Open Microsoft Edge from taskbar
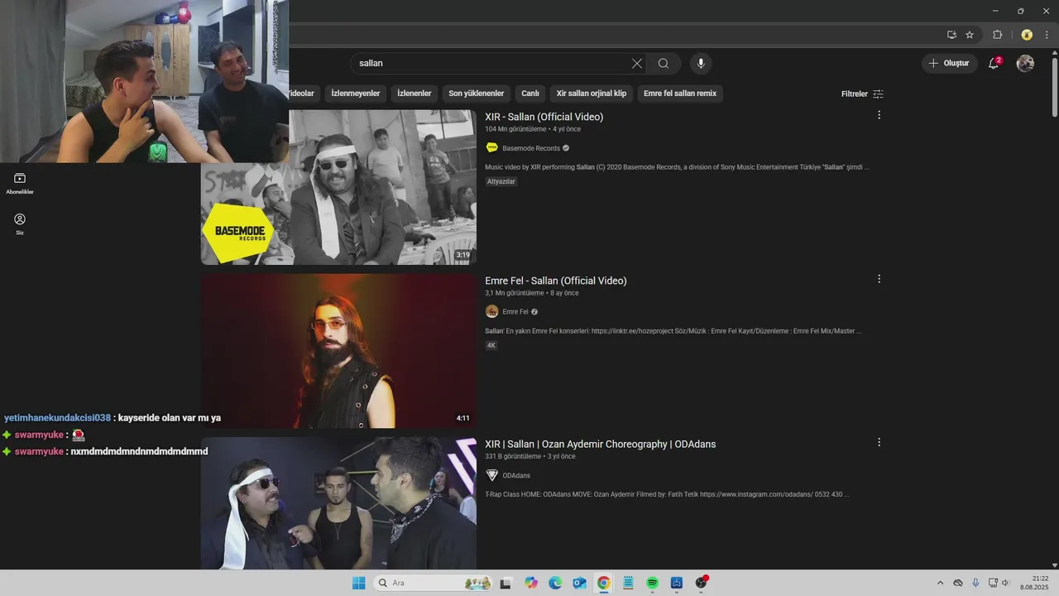 (555, 583)
